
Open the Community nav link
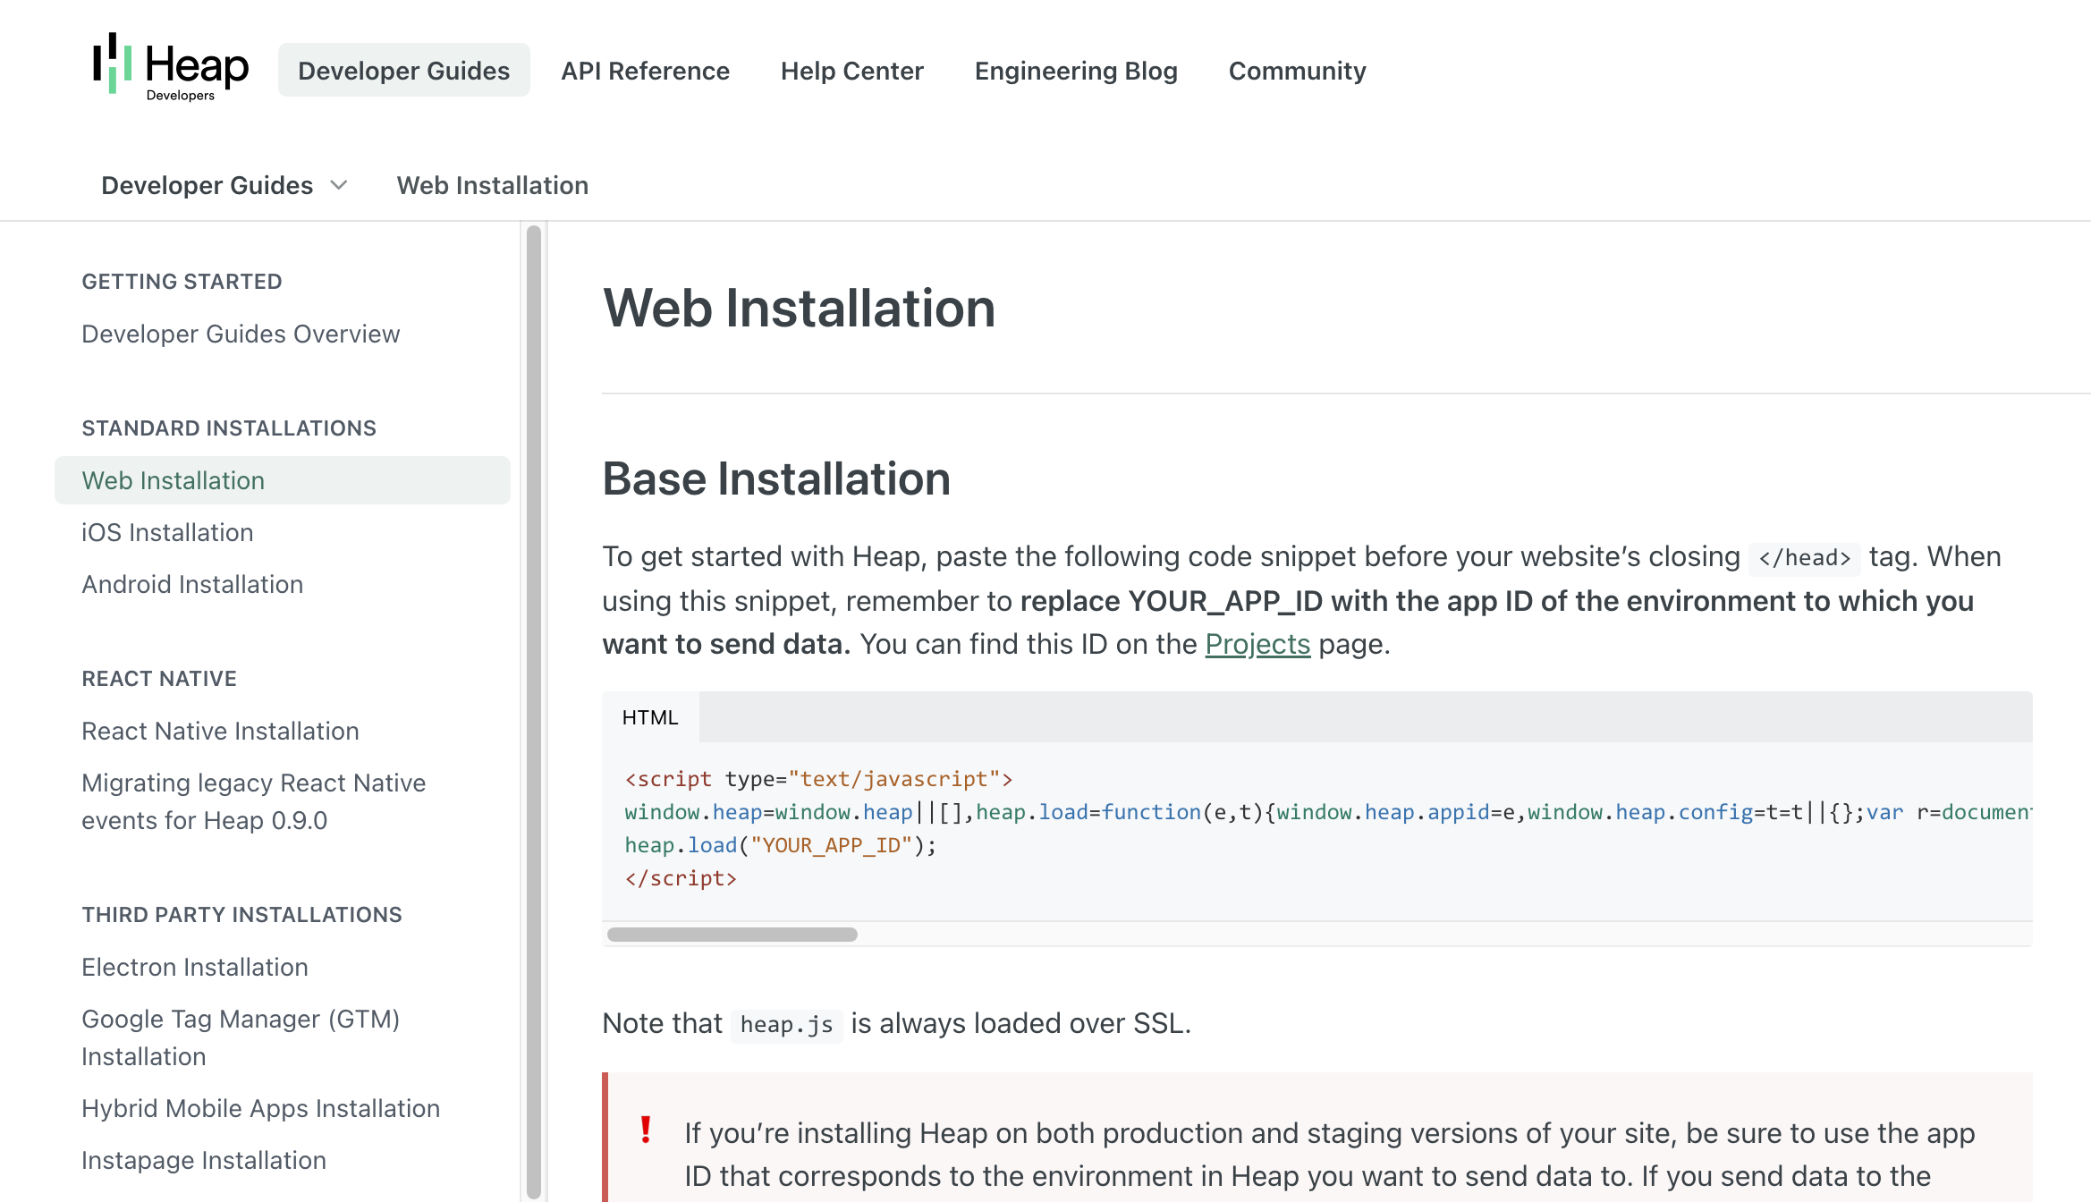(1297, 71)
